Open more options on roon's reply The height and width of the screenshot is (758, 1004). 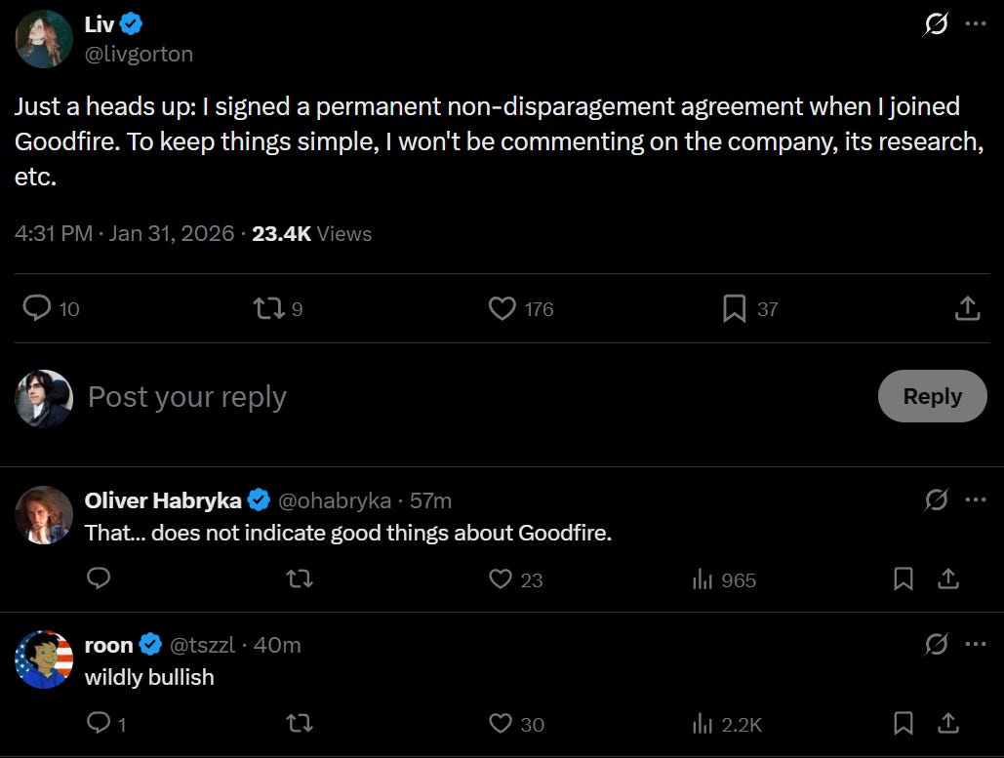point(975,645)
